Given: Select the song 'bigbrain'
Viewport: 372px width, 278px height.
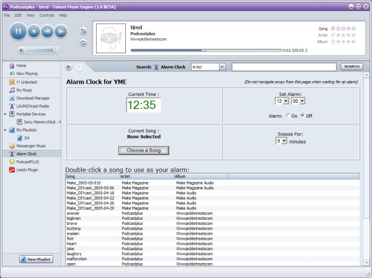Looking at the screenshot, I should (74, 219).
